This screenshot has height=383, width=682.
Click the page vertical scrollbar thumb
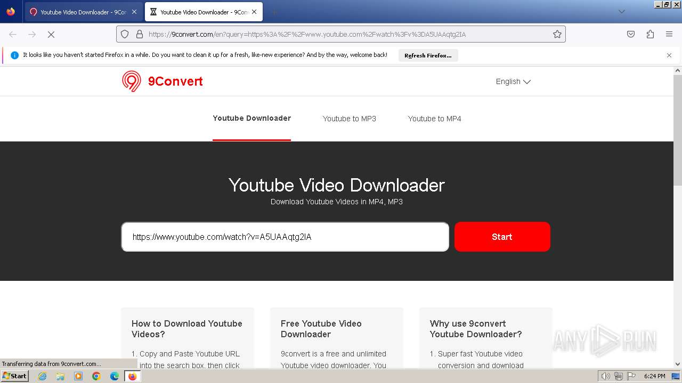pos(678,130)
